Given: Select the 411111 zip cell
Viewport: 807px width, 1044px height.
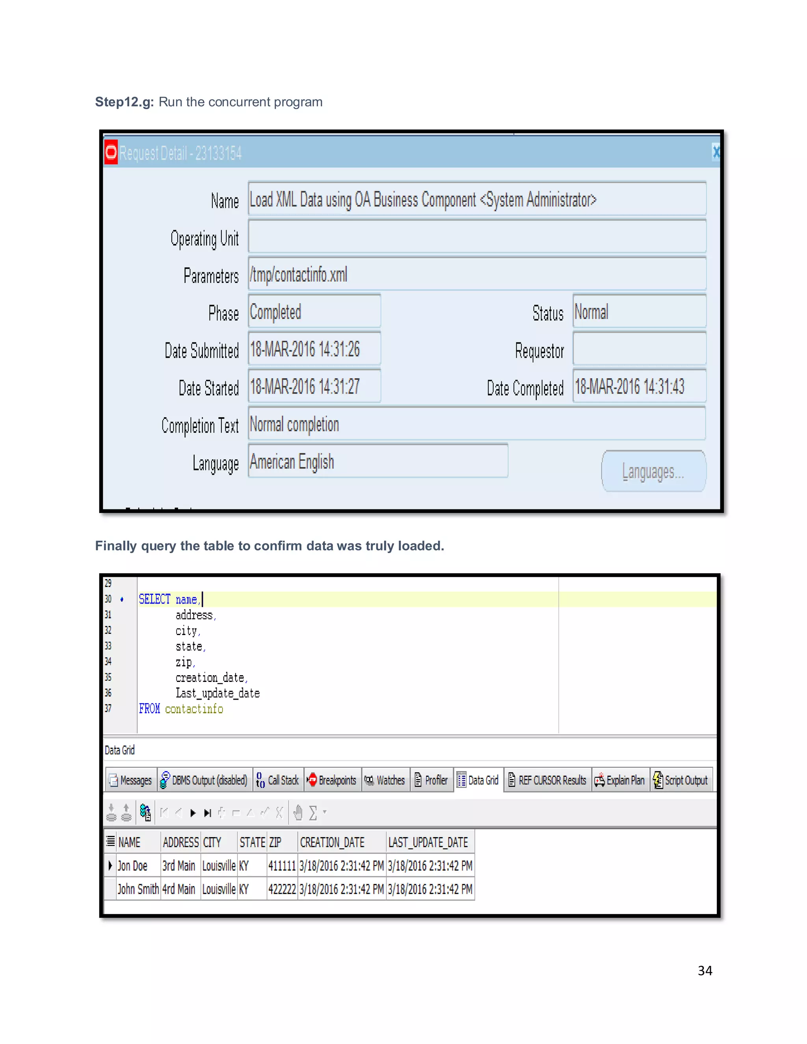Looking at the screenshot, I should (x=282, y=865).
